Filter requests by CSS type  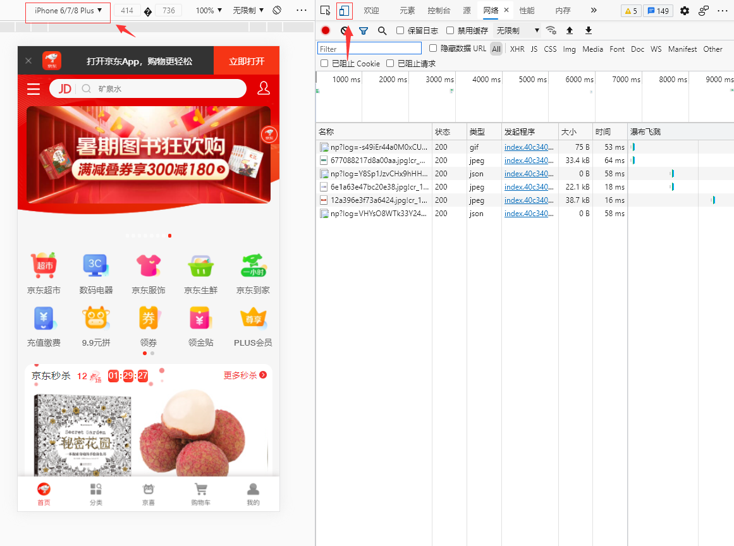click(x=551, y=49)
